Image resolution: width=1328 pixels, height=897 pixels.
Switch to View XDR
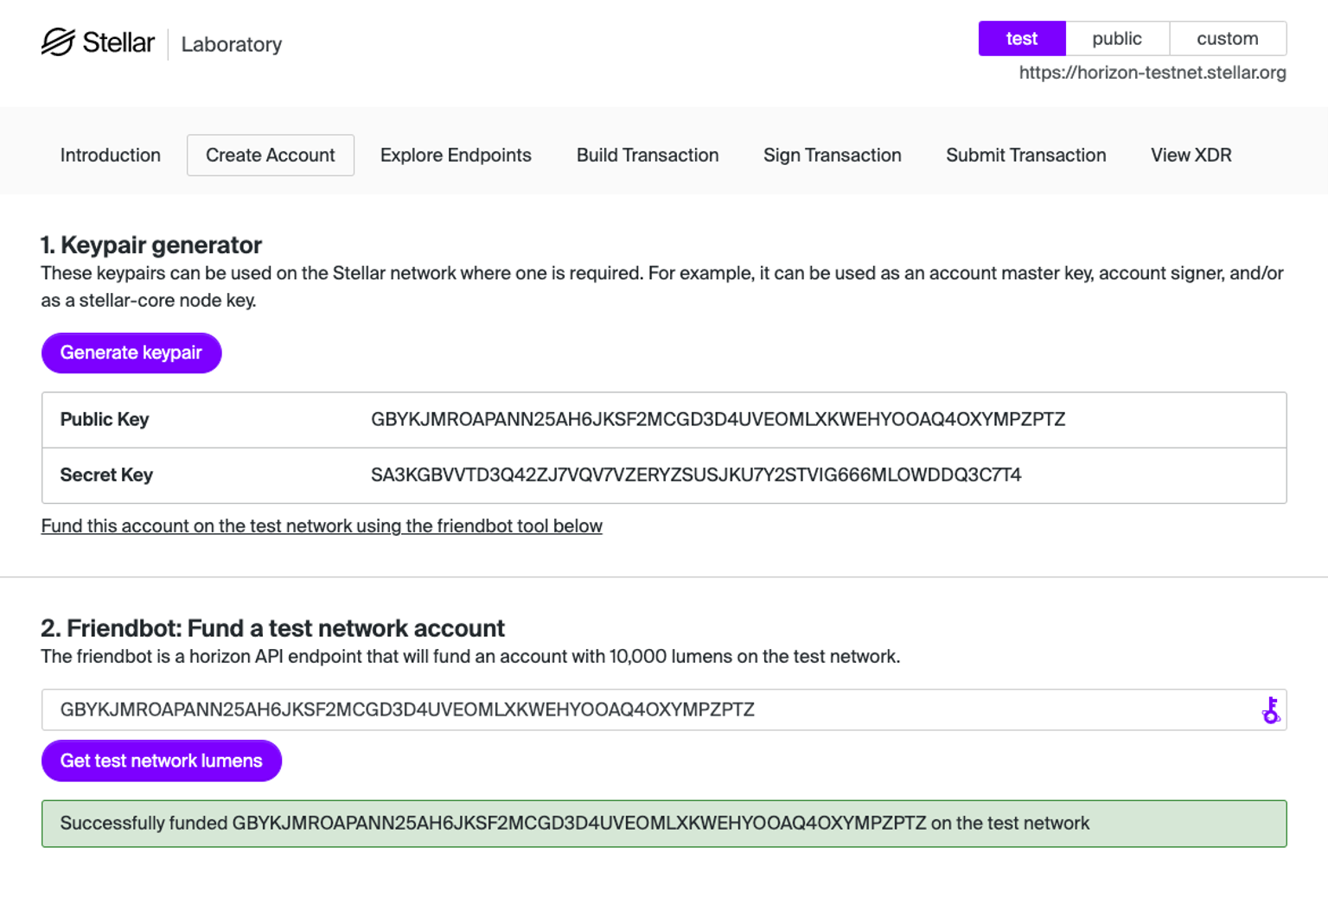click(x=1191, y=156)
